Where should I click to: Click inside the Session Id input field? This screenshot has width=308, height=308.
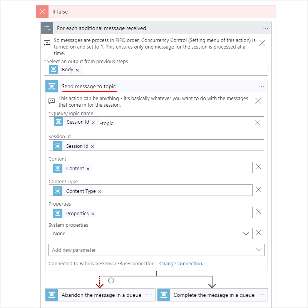point(156,146)
